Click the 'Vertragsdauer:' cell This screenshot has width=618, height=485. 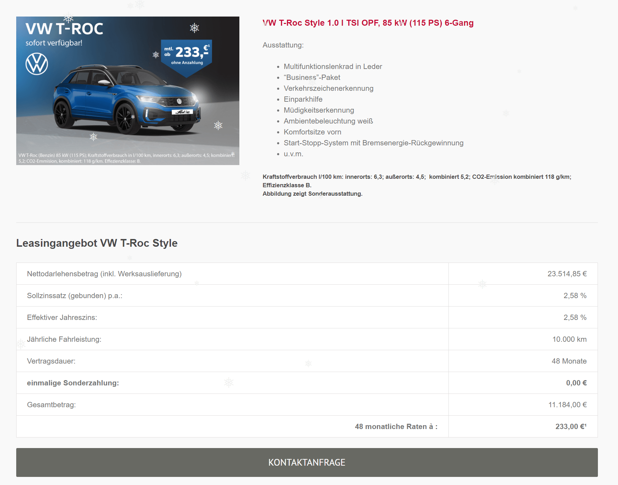(x=232, y=361)
